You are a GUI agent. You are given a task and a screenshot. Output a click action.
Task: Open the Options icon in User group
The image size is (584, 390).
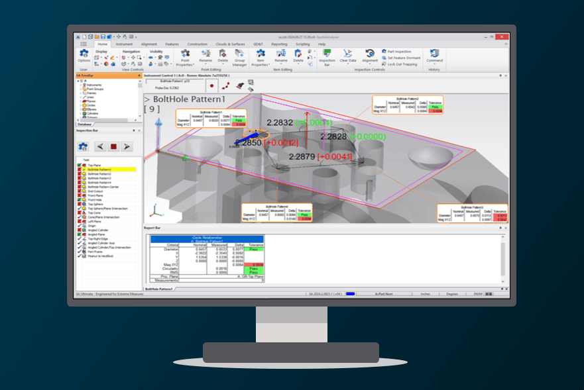[x=84, y=56]
